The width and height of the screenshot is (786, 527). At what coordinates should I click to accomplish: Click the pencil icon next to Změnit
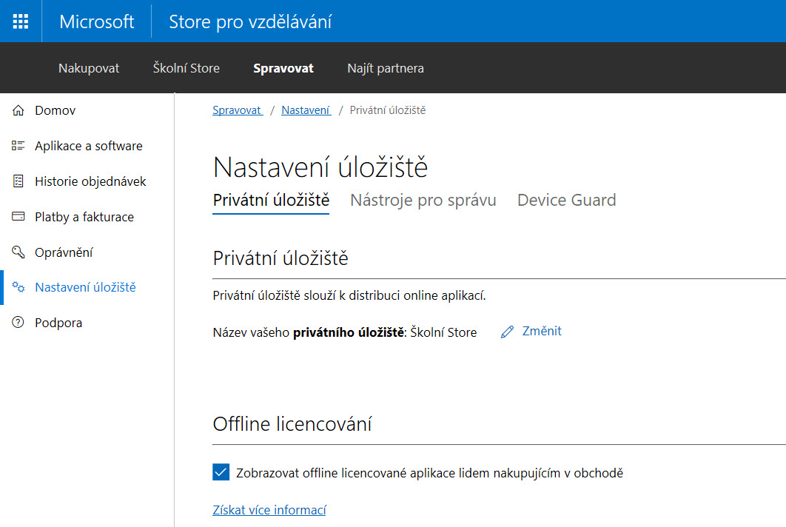507,332
